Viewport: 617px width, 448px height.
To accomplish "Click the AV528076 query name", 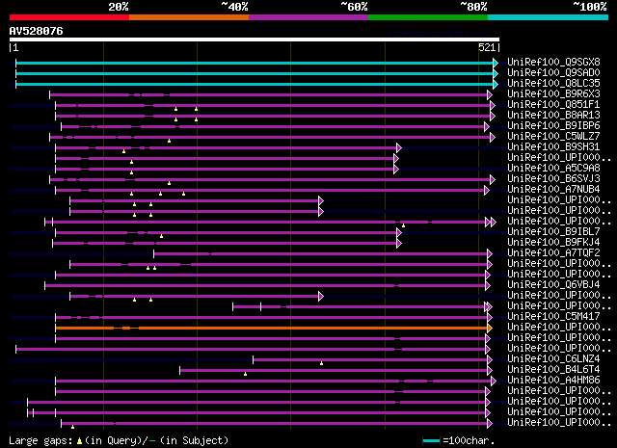I will [37, 32].
